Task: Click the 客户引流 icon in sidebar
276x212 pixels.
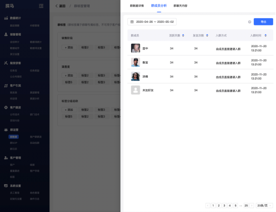Action: (6, 86)
